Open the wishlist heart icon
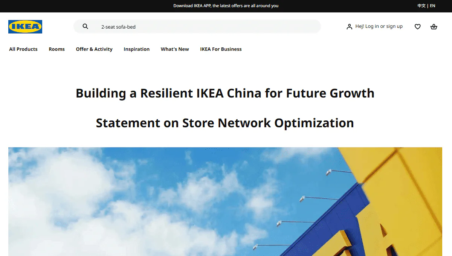Image resolution: width=452 pixels, height=256 pixels. click(x=417, y=26)
